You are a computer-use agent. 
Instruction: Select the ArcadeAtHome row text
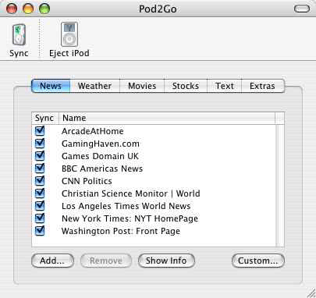[92, 131]
